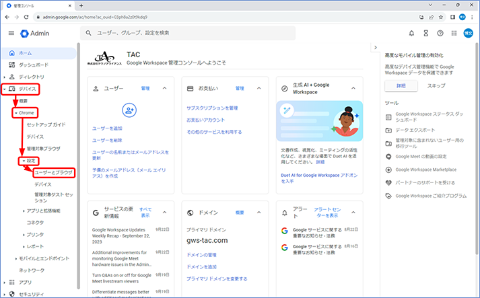Open ダッシュボード in the sidebar
480x298 pixels.
click(34, 65)
